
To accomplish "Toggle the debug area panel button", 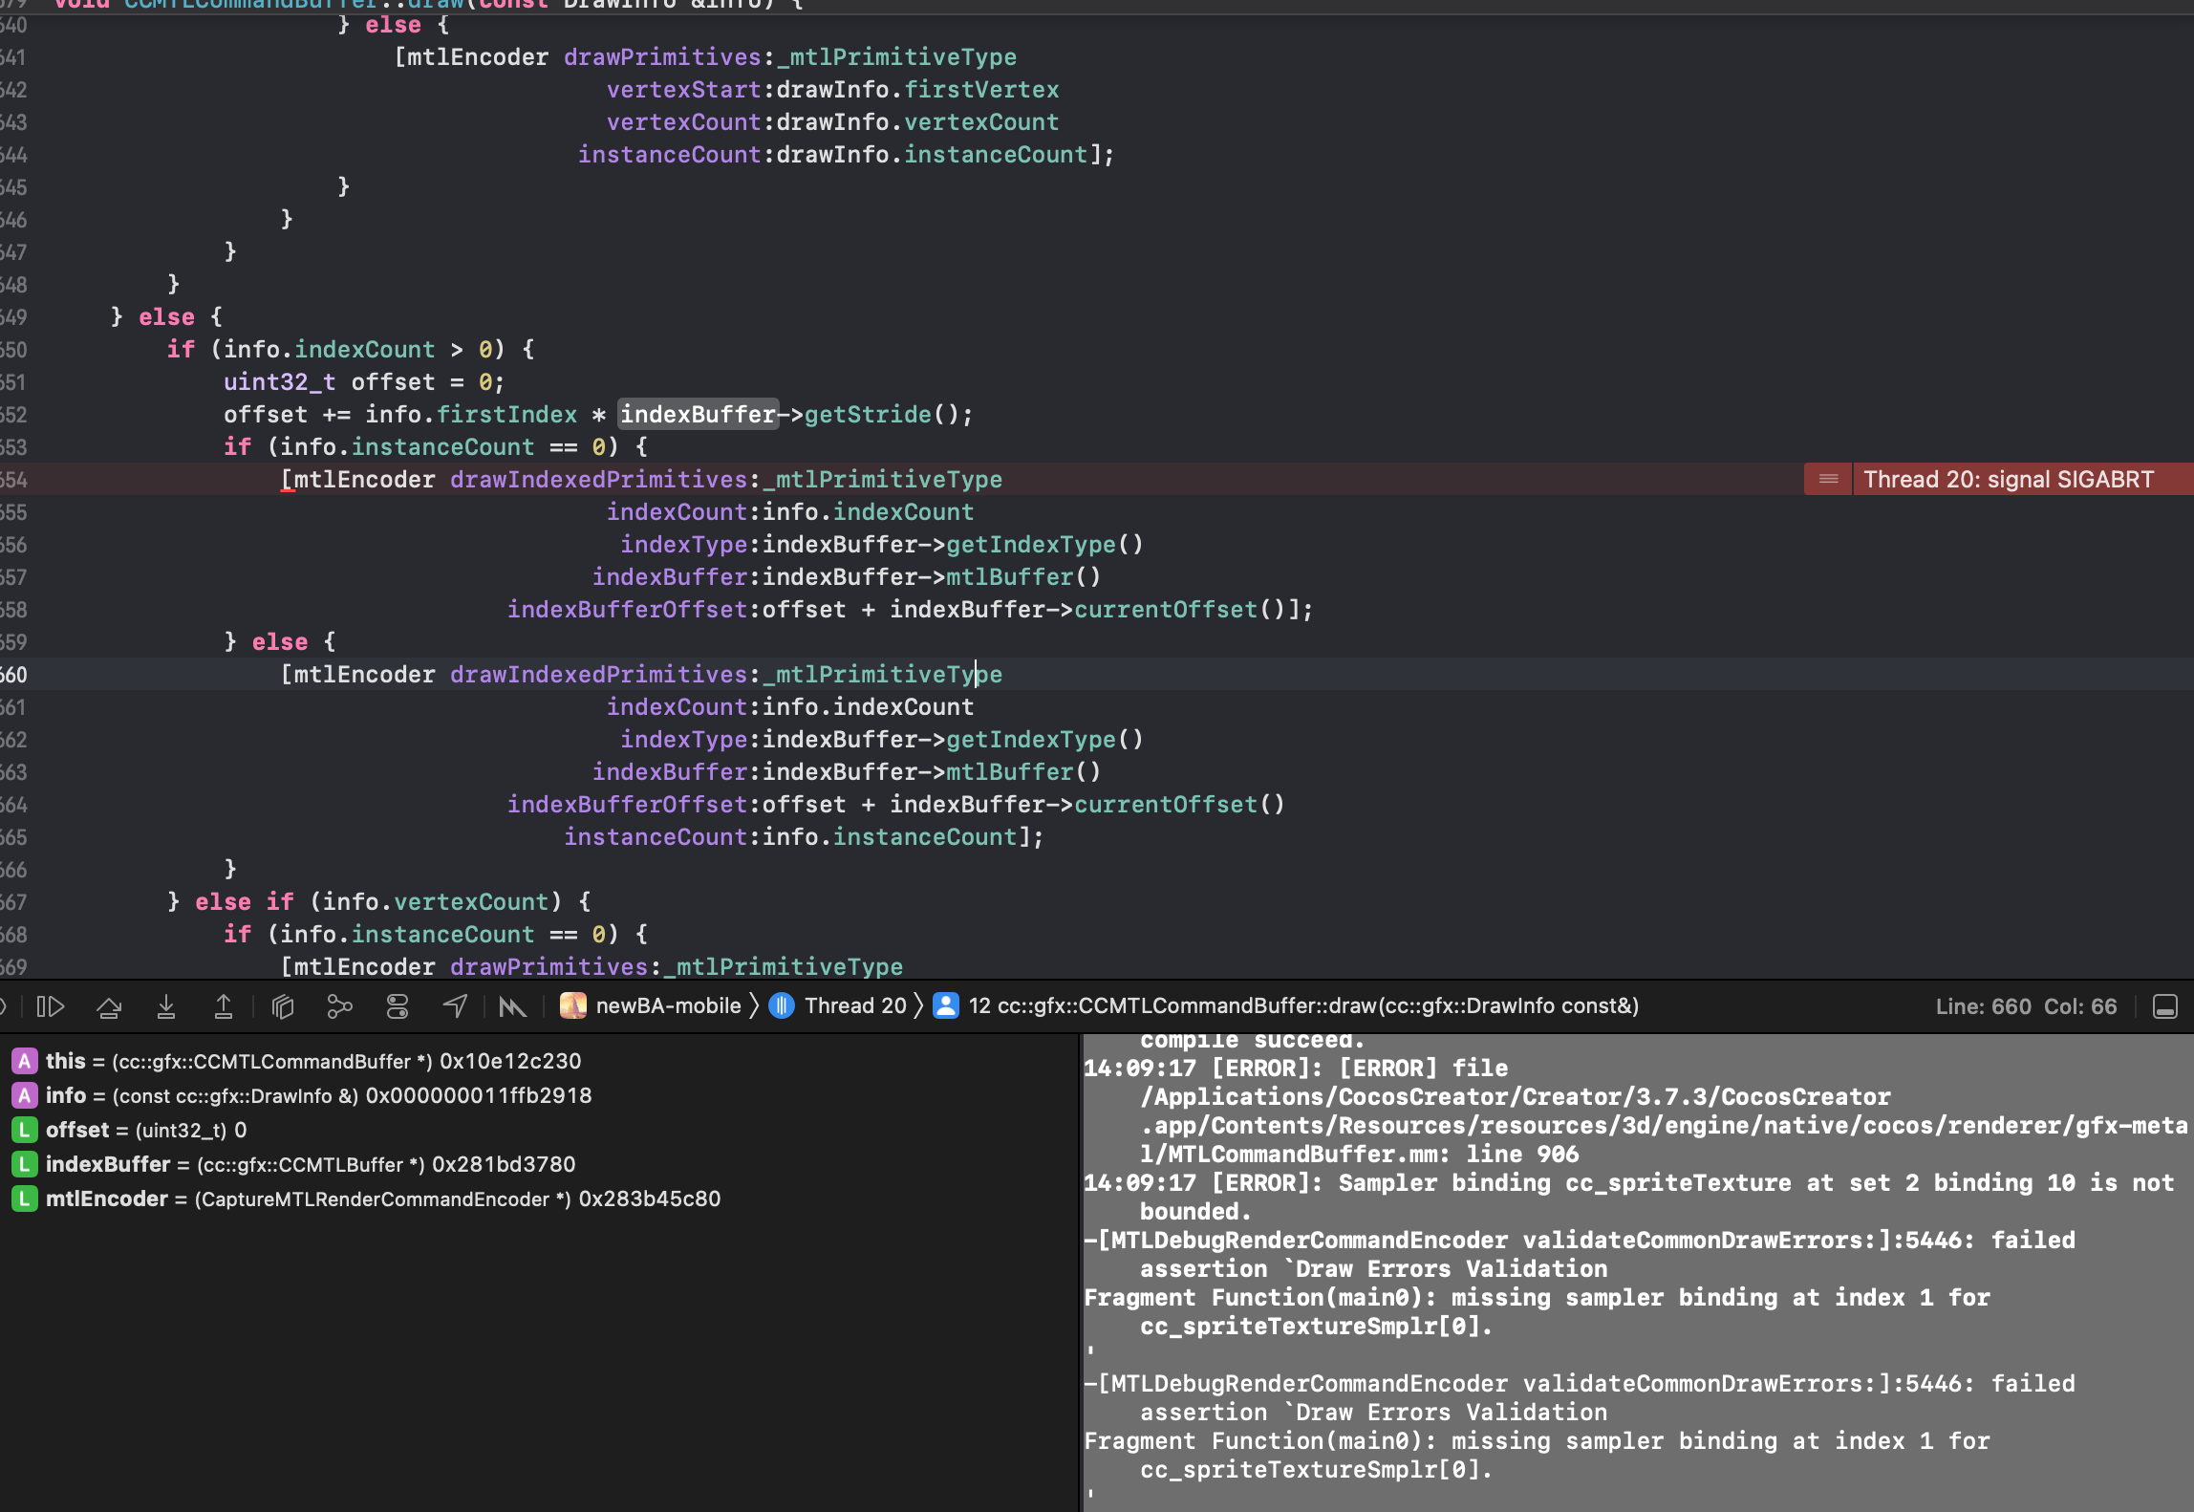I will tap(2165, 1006).
